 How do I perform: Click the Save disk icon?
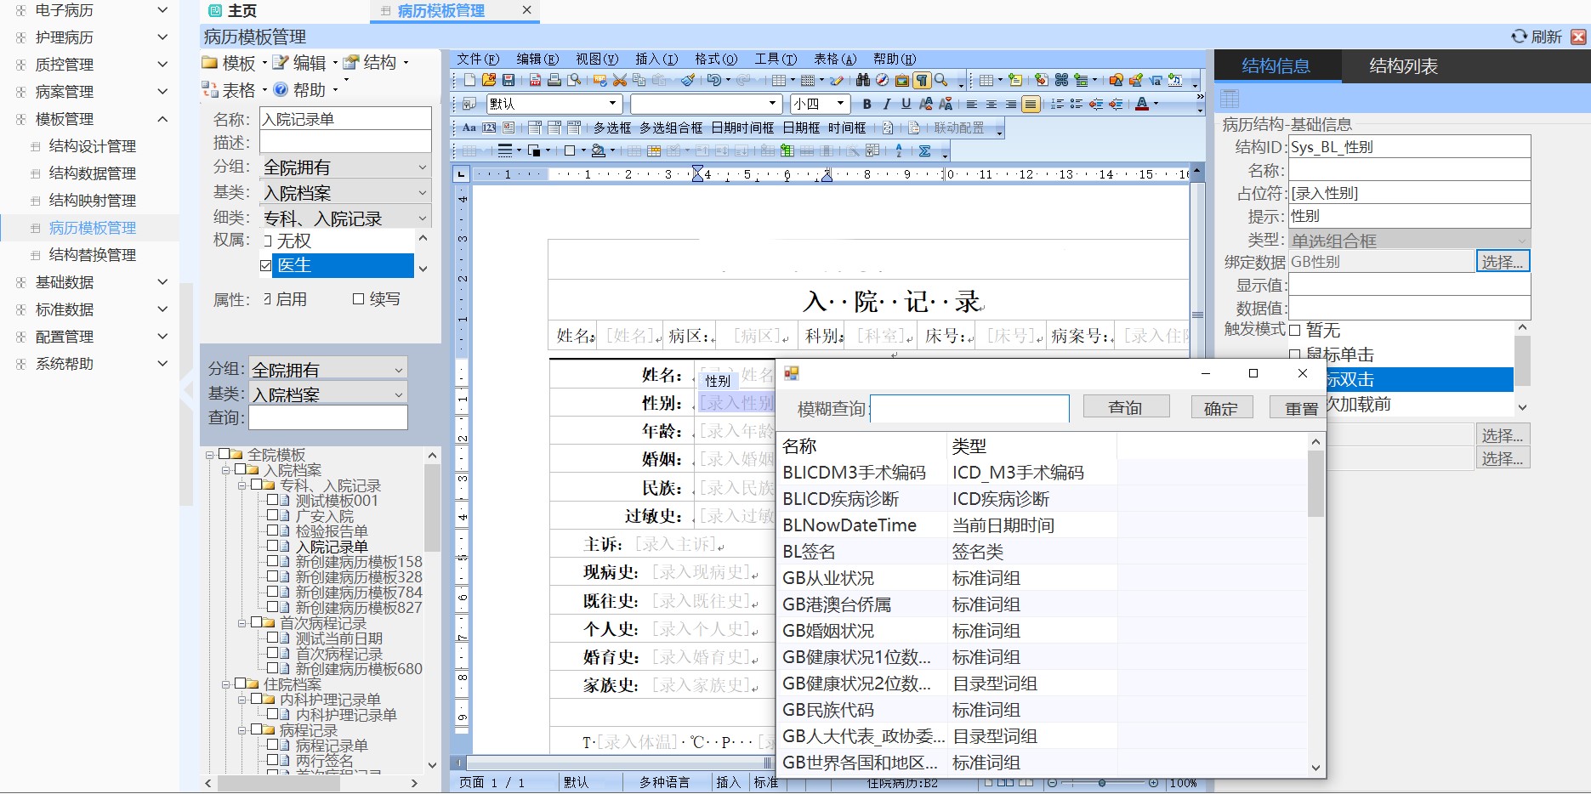point(509,80)
